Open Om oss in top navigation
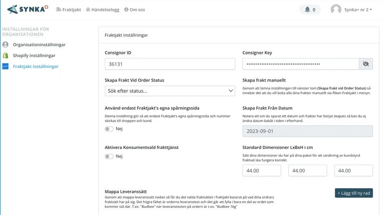The height and width of the screenshot is (215, 383). [x=135, y=10]
